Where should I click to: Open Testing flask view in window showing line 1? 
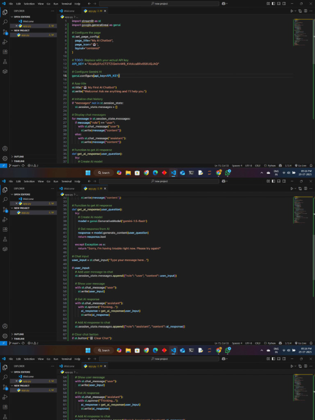[5, 62]
